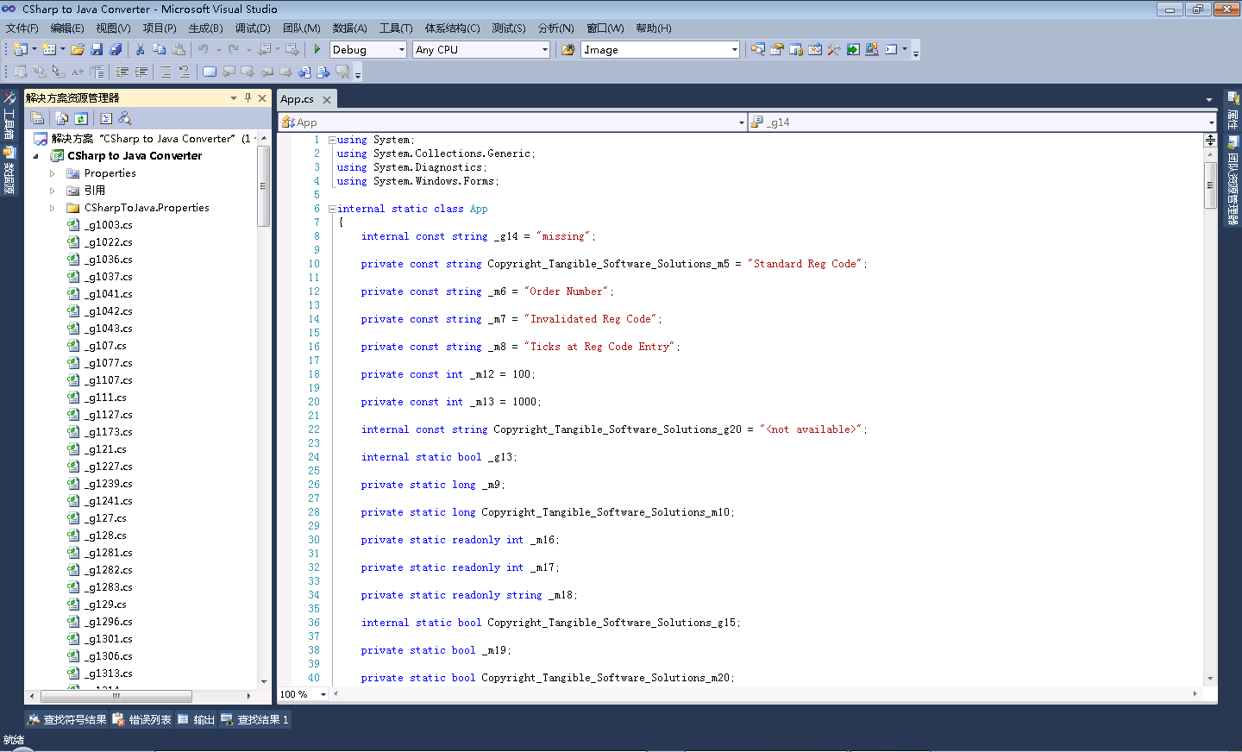Viewport: 1242px width, 752px height.
Task: Click the Open File folder icon
Action: [78, 49]
